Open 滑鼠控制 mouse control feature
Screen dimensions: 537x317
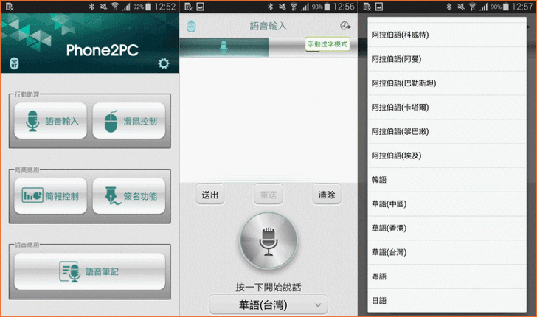pyautogui.click(x=129, y=121)
